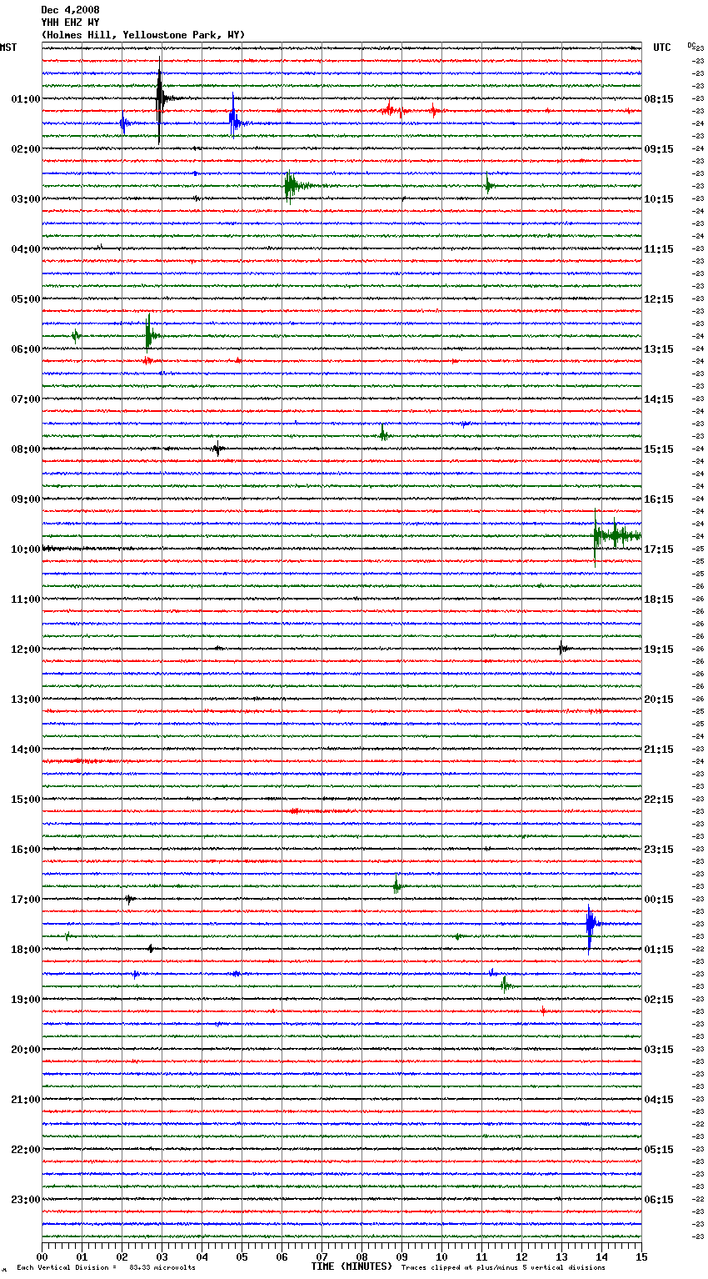Click the "(Holmes Hill, Yellowstone Park, WY)" location label
The width and height of the screenshot is (708, 1279).
[143, 35]
